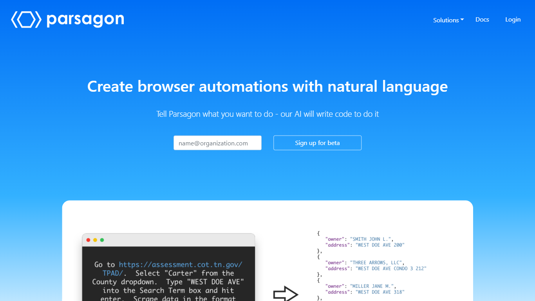Focus the name@organization.com email field
535x301 pixels.
click(x=218, y=143)
